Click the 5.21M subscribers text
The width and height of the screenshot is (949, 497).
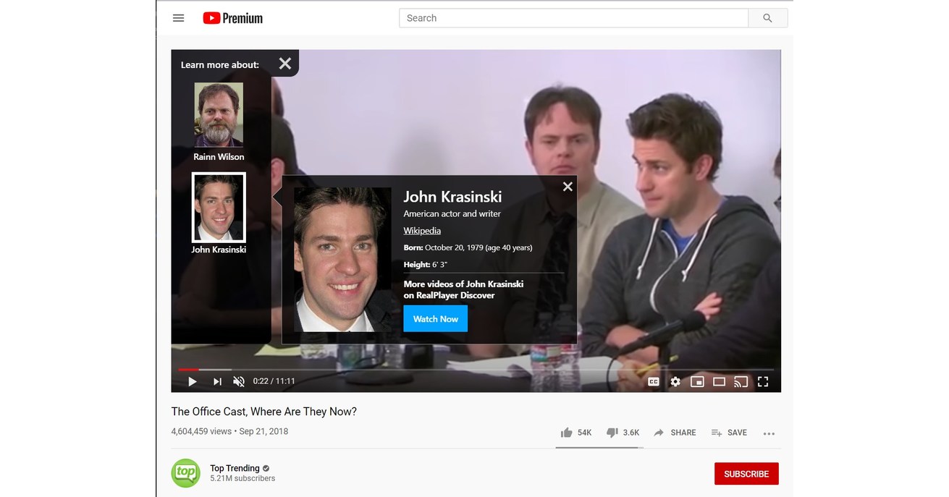[x=242, y=478]
